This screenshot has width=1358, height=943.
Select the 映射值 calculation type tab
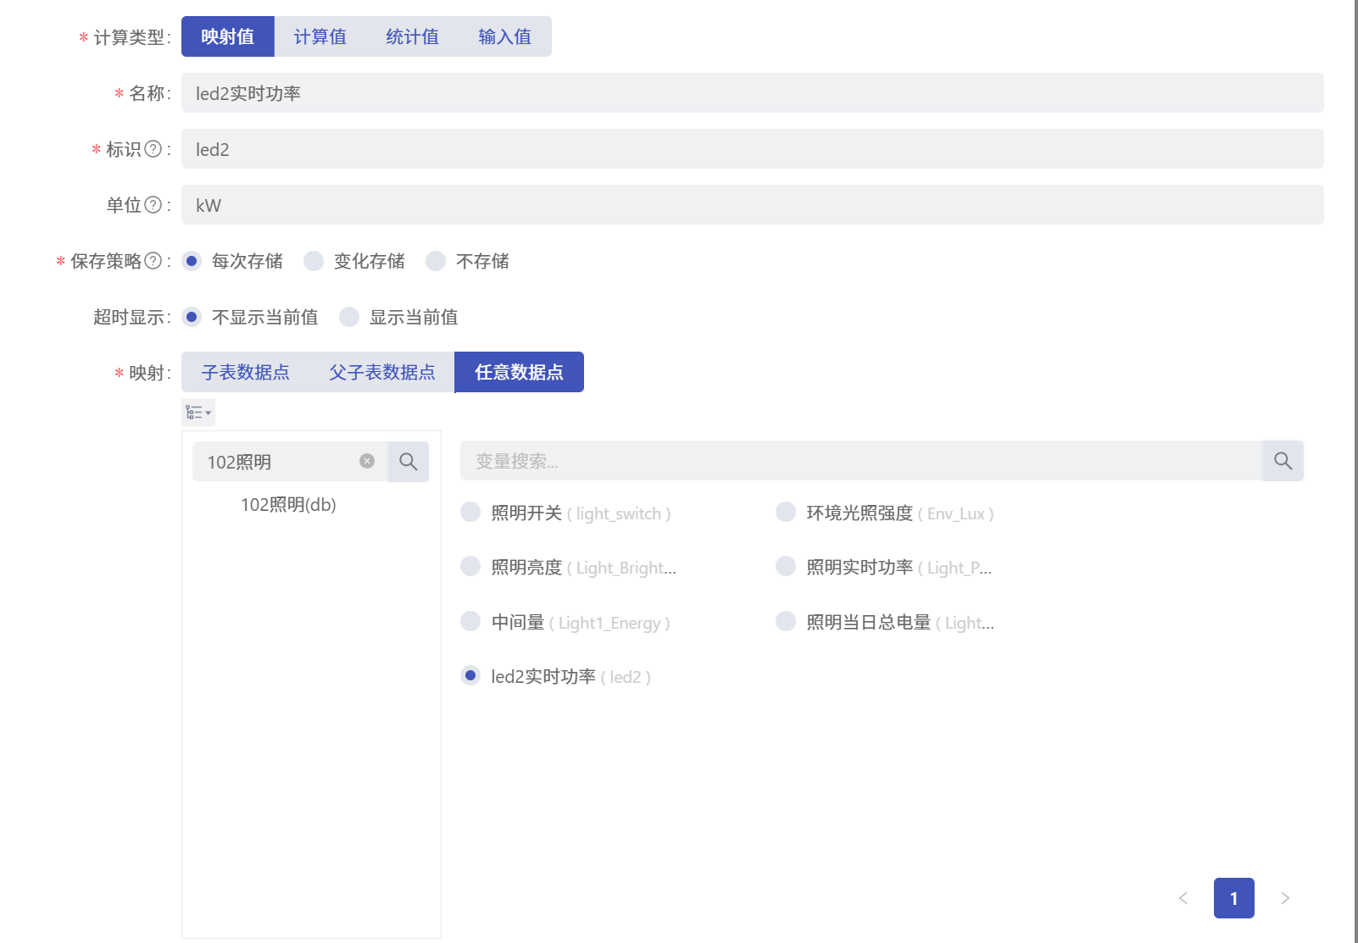[x=227, y=36]
